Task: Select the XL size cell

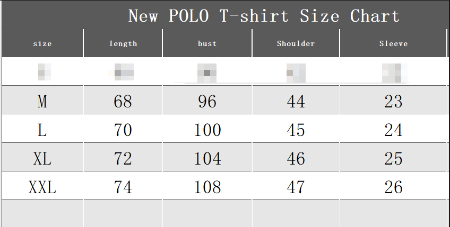Action: coord(42,159)
